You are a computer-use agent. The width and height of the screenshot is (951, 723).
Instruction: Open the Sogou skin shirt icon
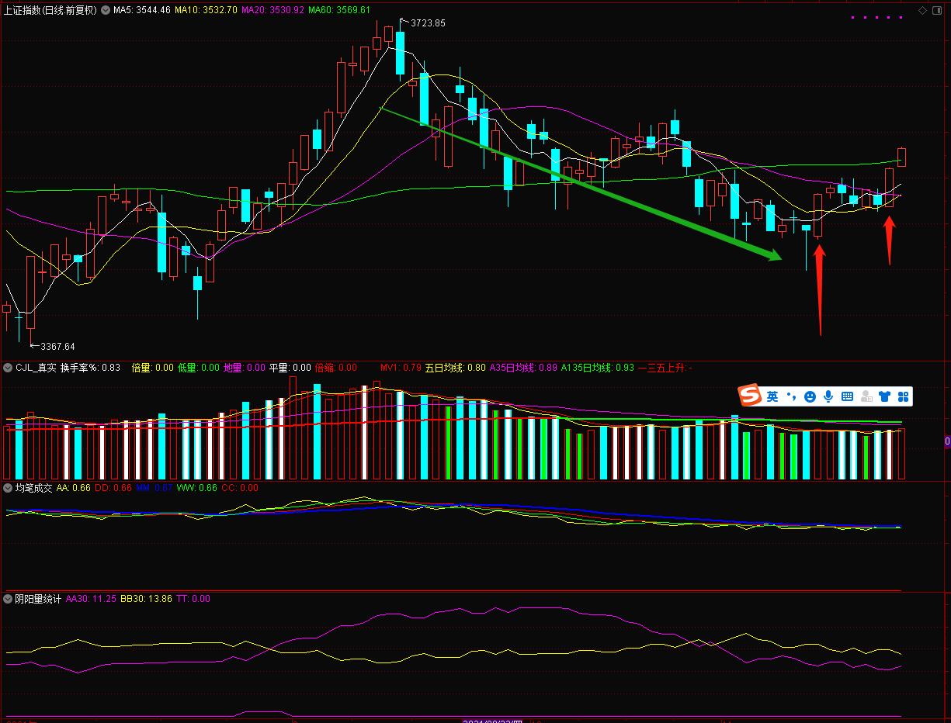click(x=885, y=396)
